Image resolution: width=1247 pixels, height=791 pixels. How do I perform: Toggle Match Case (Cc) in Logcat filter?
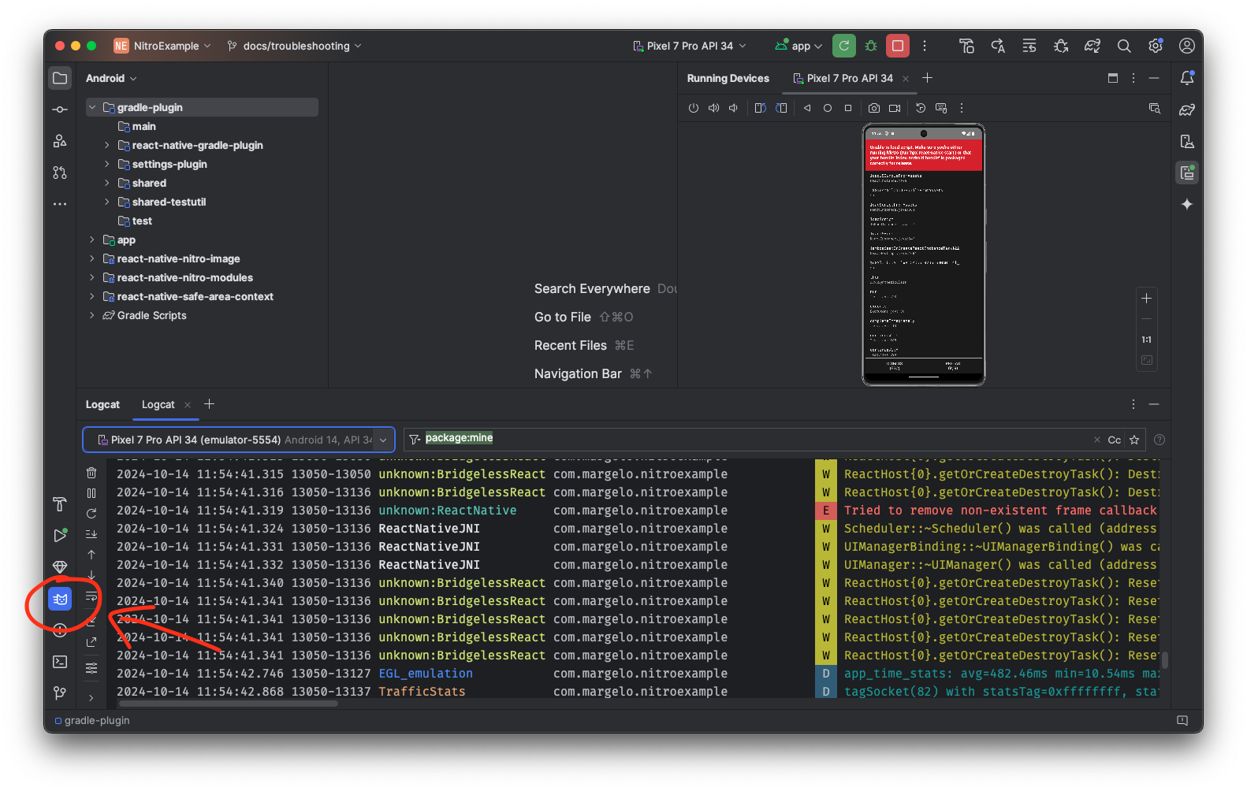click(x=1114, y=440)
